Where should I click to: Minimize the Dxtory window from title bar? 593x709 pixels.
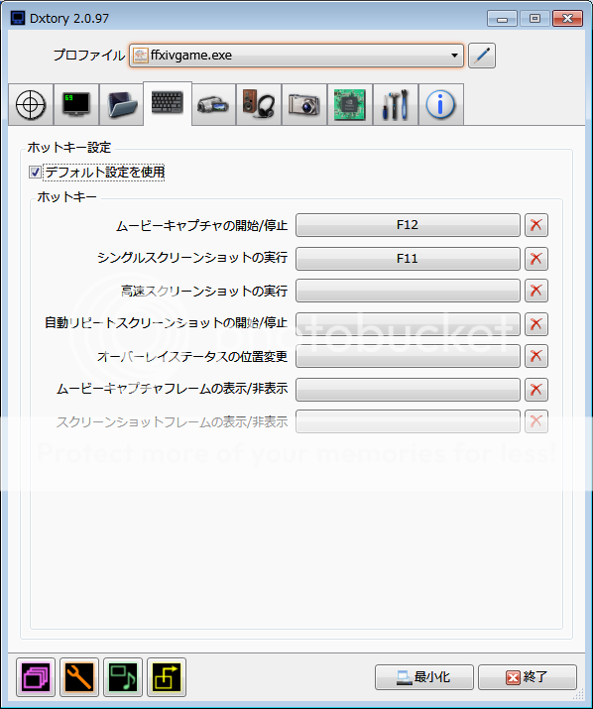pos(502,19)
